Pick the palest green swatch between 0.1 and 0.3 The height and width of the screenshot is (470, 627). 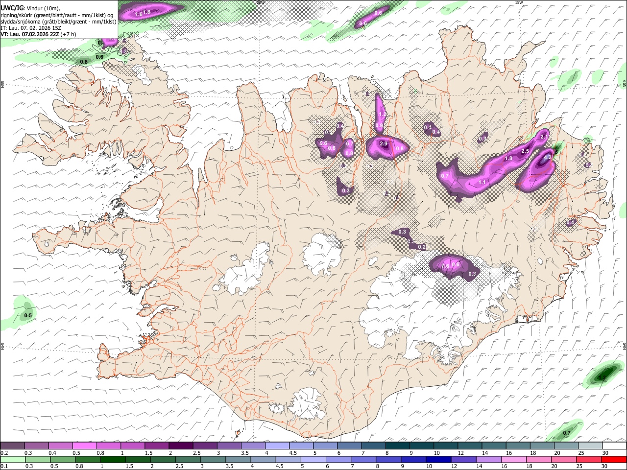(13, 459)
